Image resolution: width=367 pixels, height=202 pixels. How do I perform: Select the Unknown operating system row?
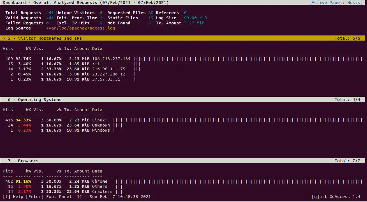101,125
